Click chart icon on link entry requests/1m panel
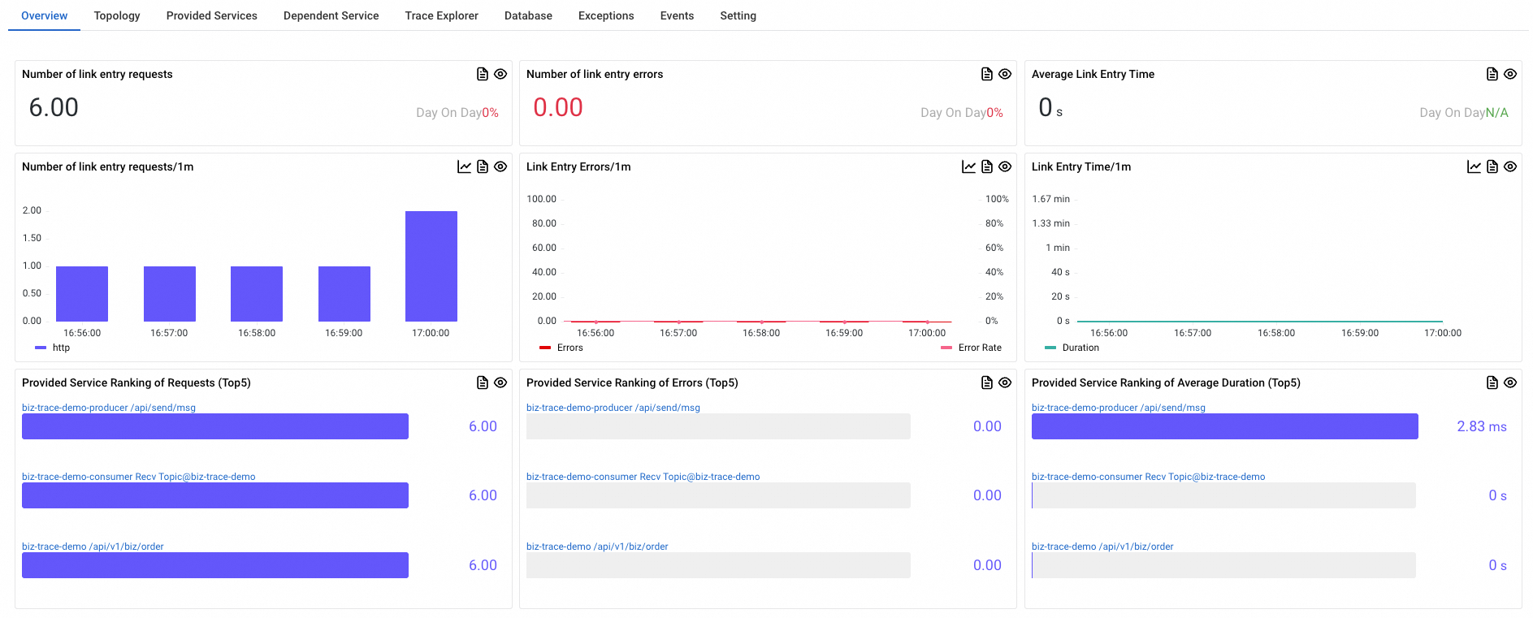The height and width of the screenshot is (618, 1533). [x=464, y=166]
